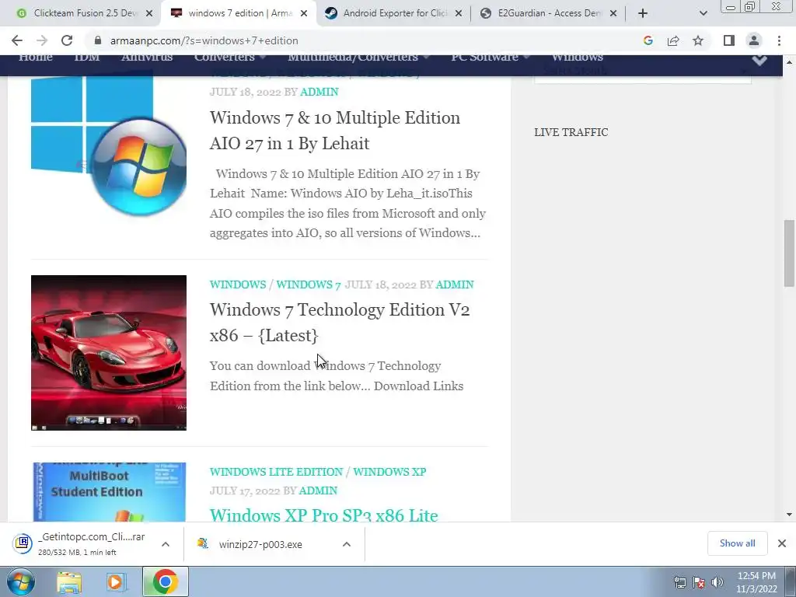Open the Chrome profile avatar menu

click(754, 40)
